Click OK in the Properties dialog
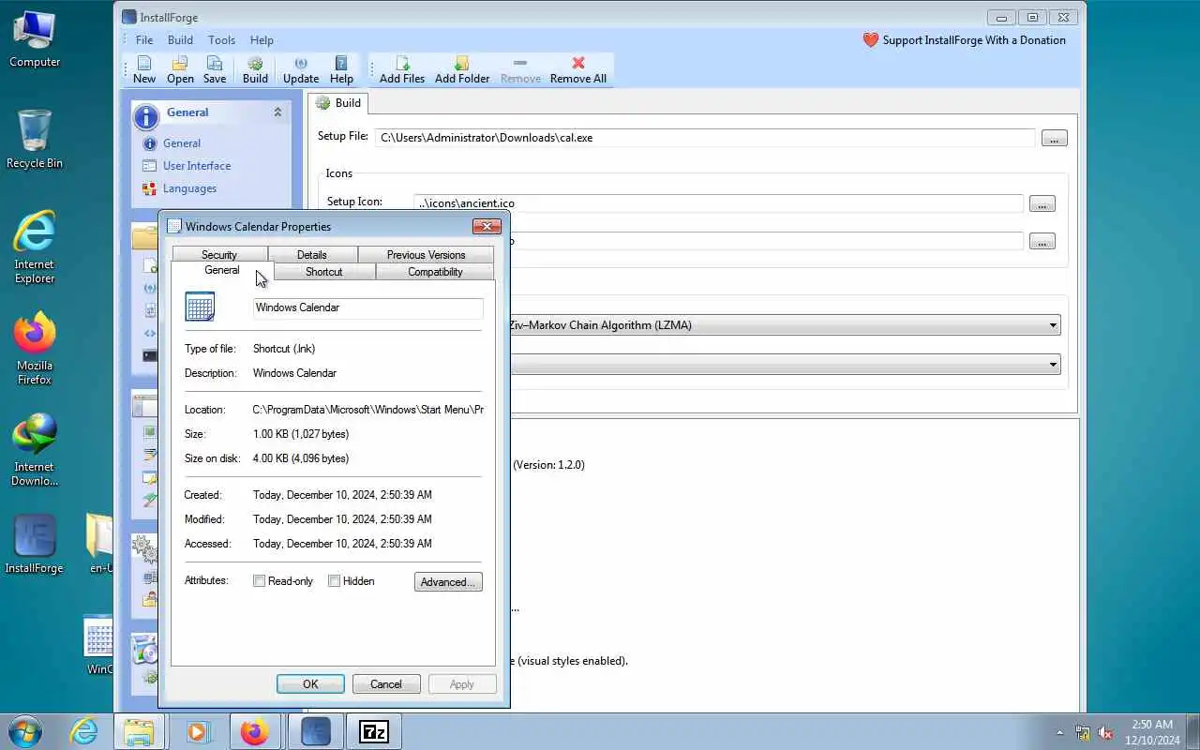 click(x=310, y=684)
